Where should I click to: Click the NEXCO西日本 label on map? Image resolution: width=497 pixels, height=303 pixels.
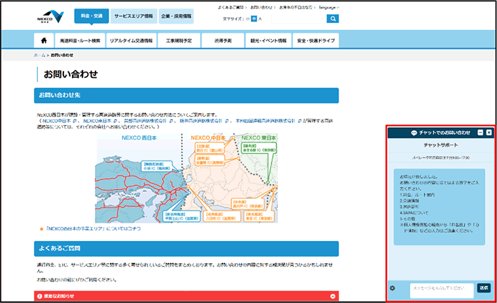139,138
